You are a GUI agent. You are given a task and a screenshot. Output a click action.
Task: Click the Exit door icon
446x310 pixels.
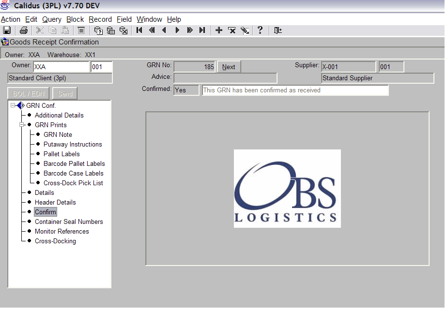277,30
